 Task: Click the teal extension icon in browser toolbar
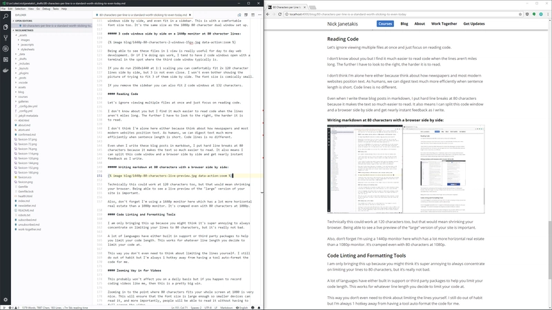pos(541,14)
